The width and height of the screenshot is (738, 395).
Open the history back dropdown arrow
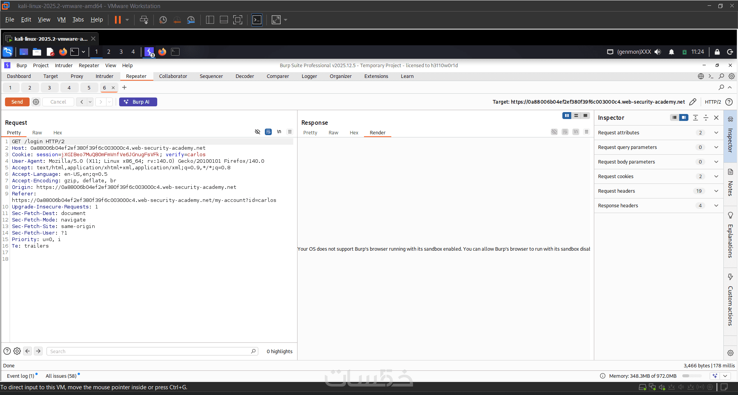click(90, 102)
